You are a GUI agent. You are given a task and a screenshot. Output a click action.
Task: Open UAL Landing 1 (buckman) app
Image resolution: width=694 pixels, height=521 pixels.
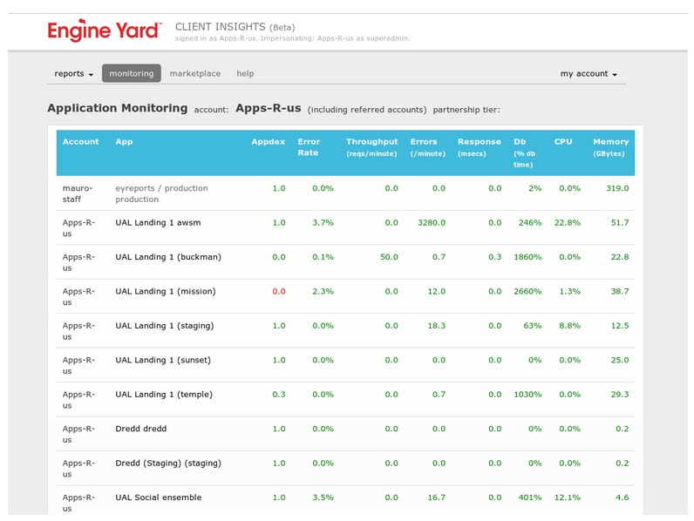pos(168,257)
